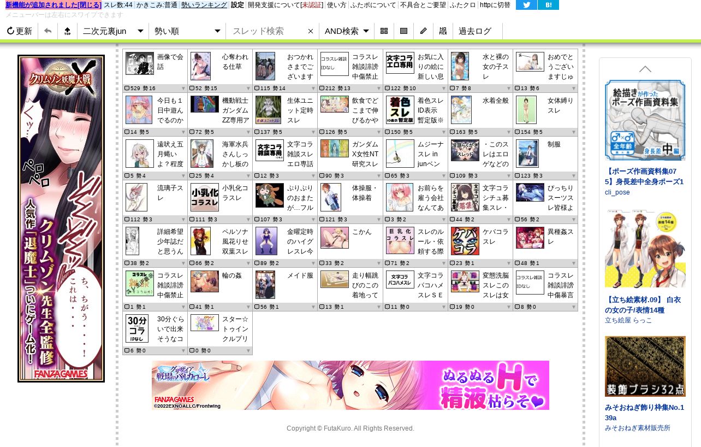The width and height of the screenshot is (701, 447).
Task: Click the Hatena B! bookmark button
Action: [548, 5]
